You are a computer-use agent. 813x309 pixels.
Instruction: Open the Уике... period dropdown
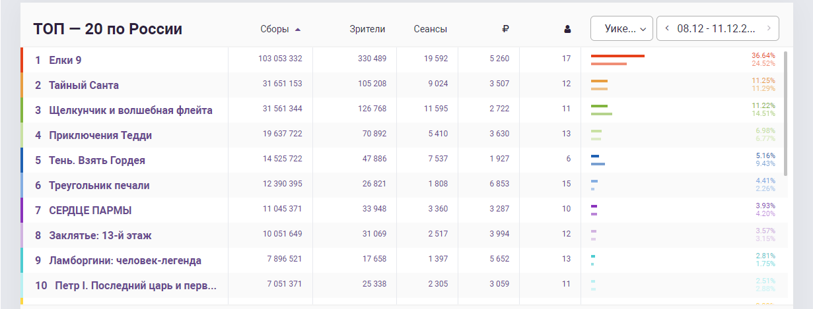(x=621, y=28)
